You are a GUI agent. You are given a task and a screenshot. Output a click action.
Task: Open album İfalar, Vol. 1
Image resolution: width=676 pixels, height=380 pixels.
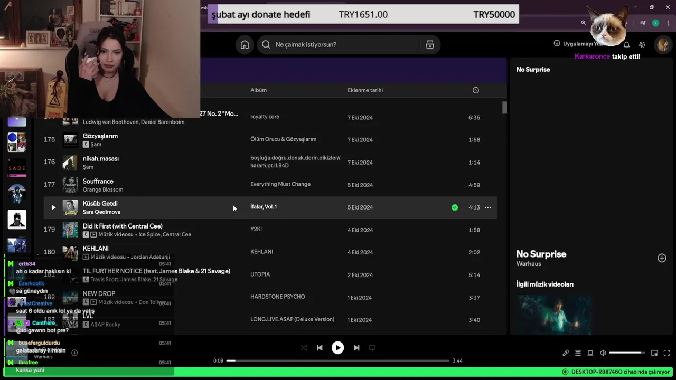pyautogui.click(x=264, y=207)
